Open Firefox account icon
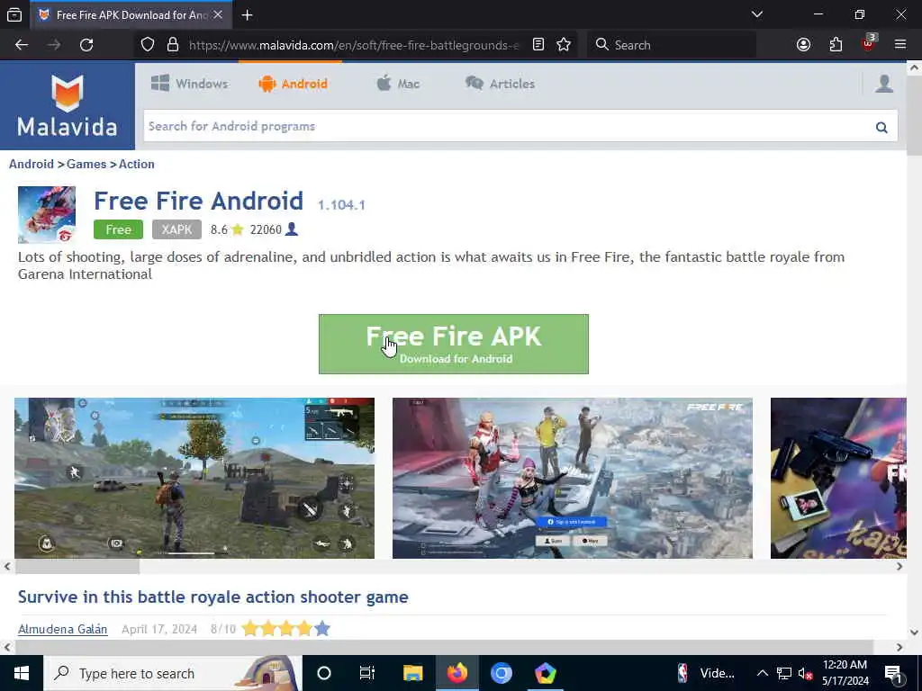Image resolution: width=922 pixels, height=691 pixels. pyautogui.click(x=803, y=45)
